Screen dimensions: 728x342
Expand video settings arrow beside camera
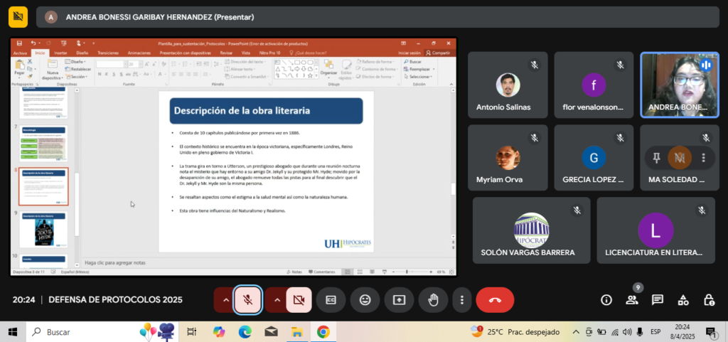277,300
